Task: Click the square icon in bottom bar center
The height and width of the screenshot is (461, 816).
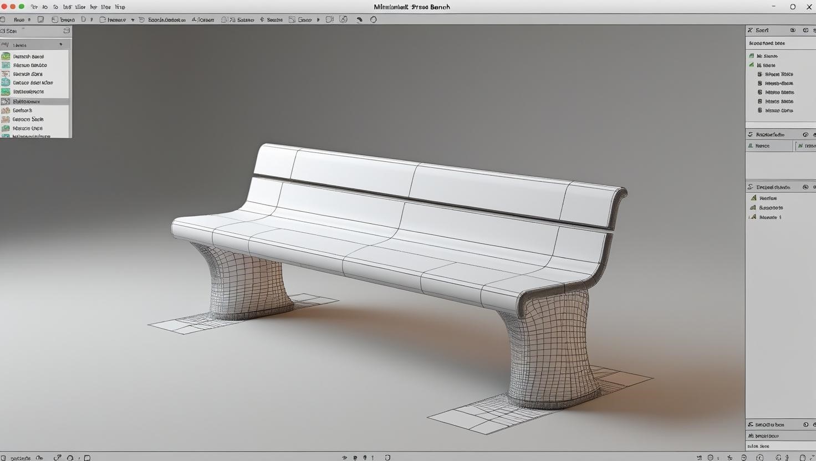Action: coord(387,458)
